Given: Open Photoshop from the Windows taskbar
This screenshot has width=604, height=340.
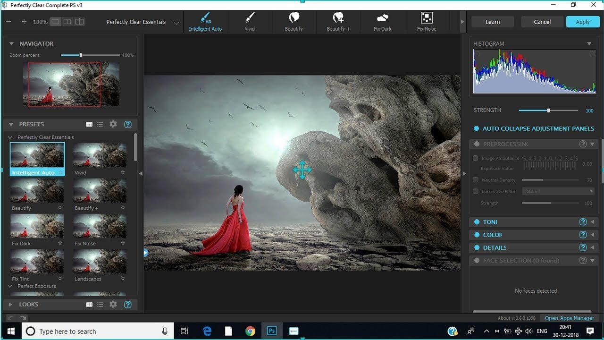Looking at the screenshot, I should [272, 331].
